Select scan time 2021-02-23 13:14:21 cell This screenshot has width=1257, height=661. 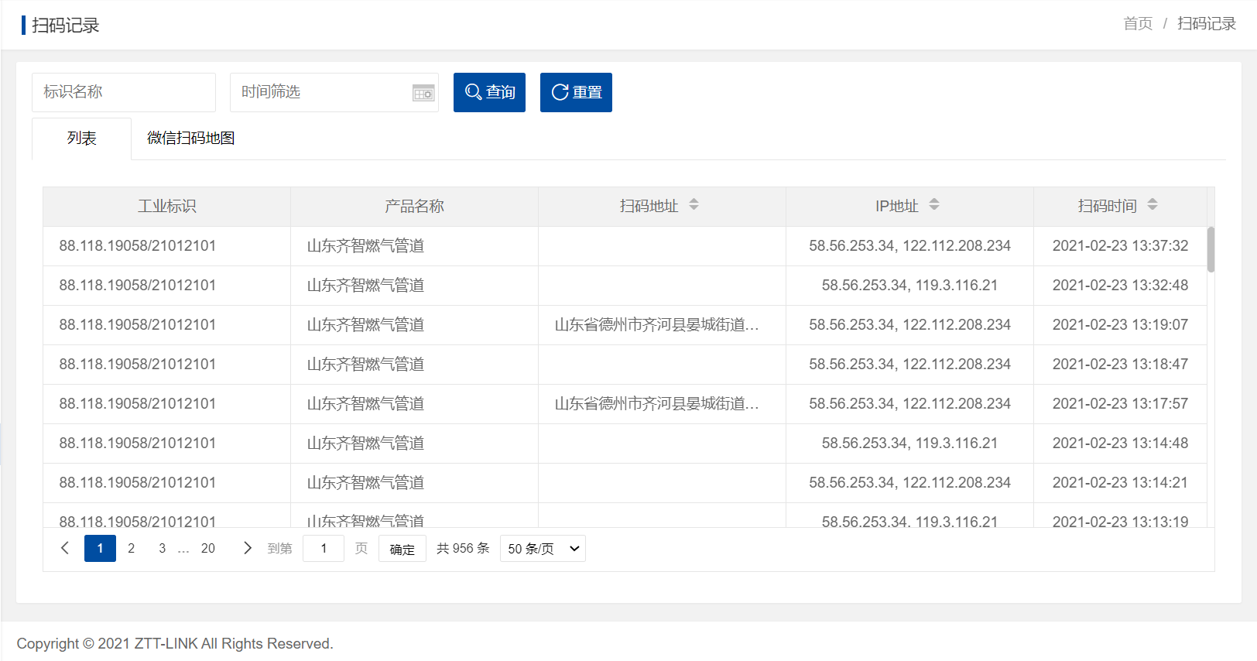point(1120,483)
